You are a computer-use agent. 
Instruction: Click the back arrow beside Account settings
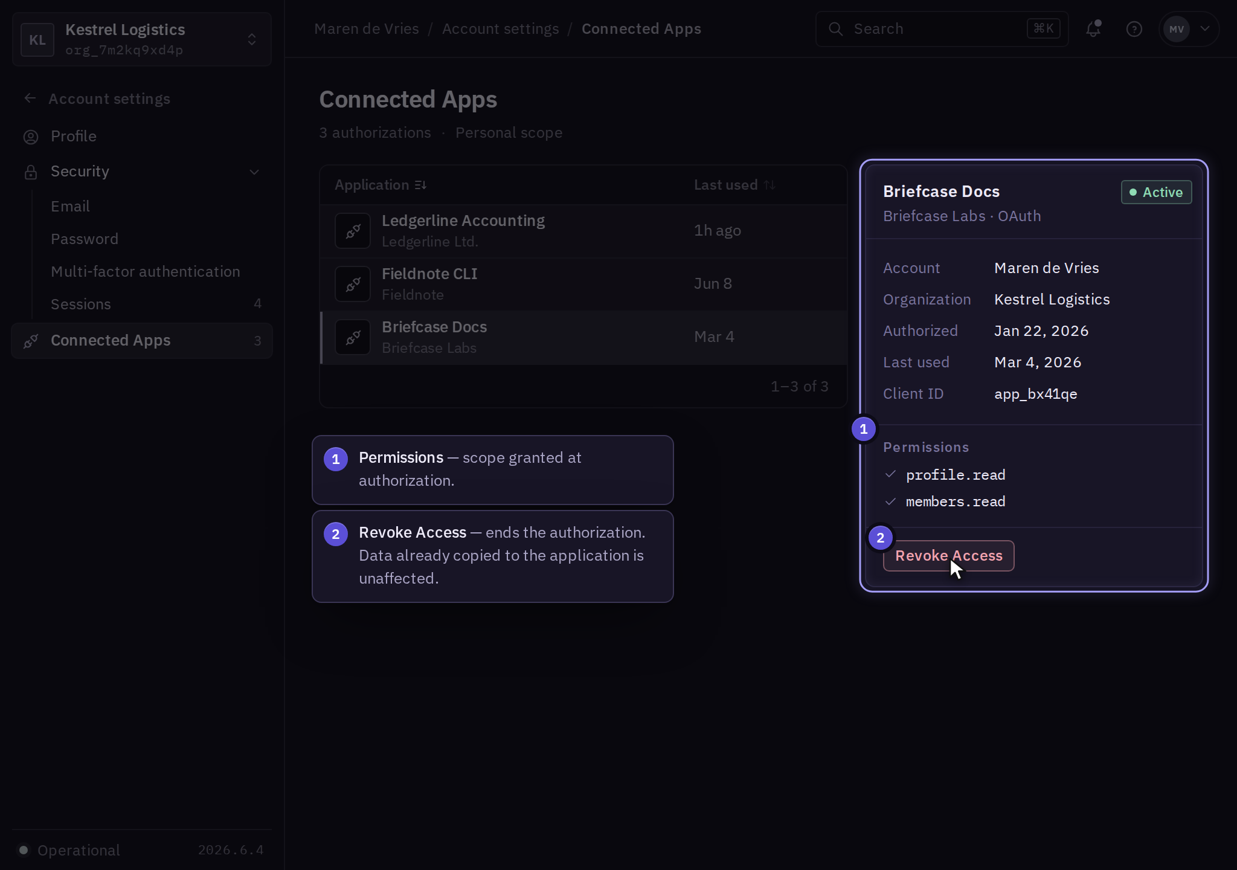point(30,98)
